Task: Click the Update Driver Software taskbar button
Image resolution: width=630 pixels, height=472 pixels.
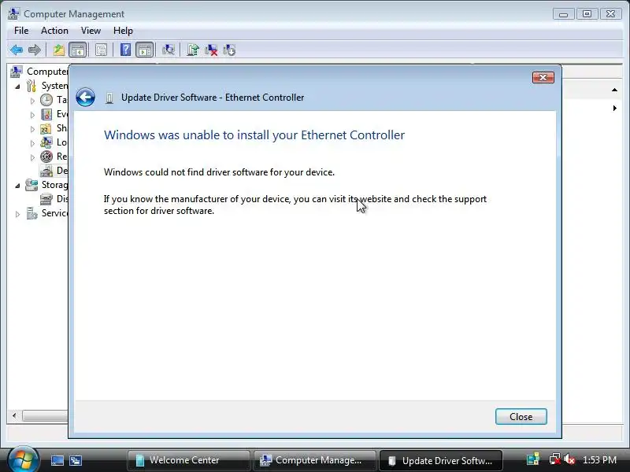Action: point(441,460)
